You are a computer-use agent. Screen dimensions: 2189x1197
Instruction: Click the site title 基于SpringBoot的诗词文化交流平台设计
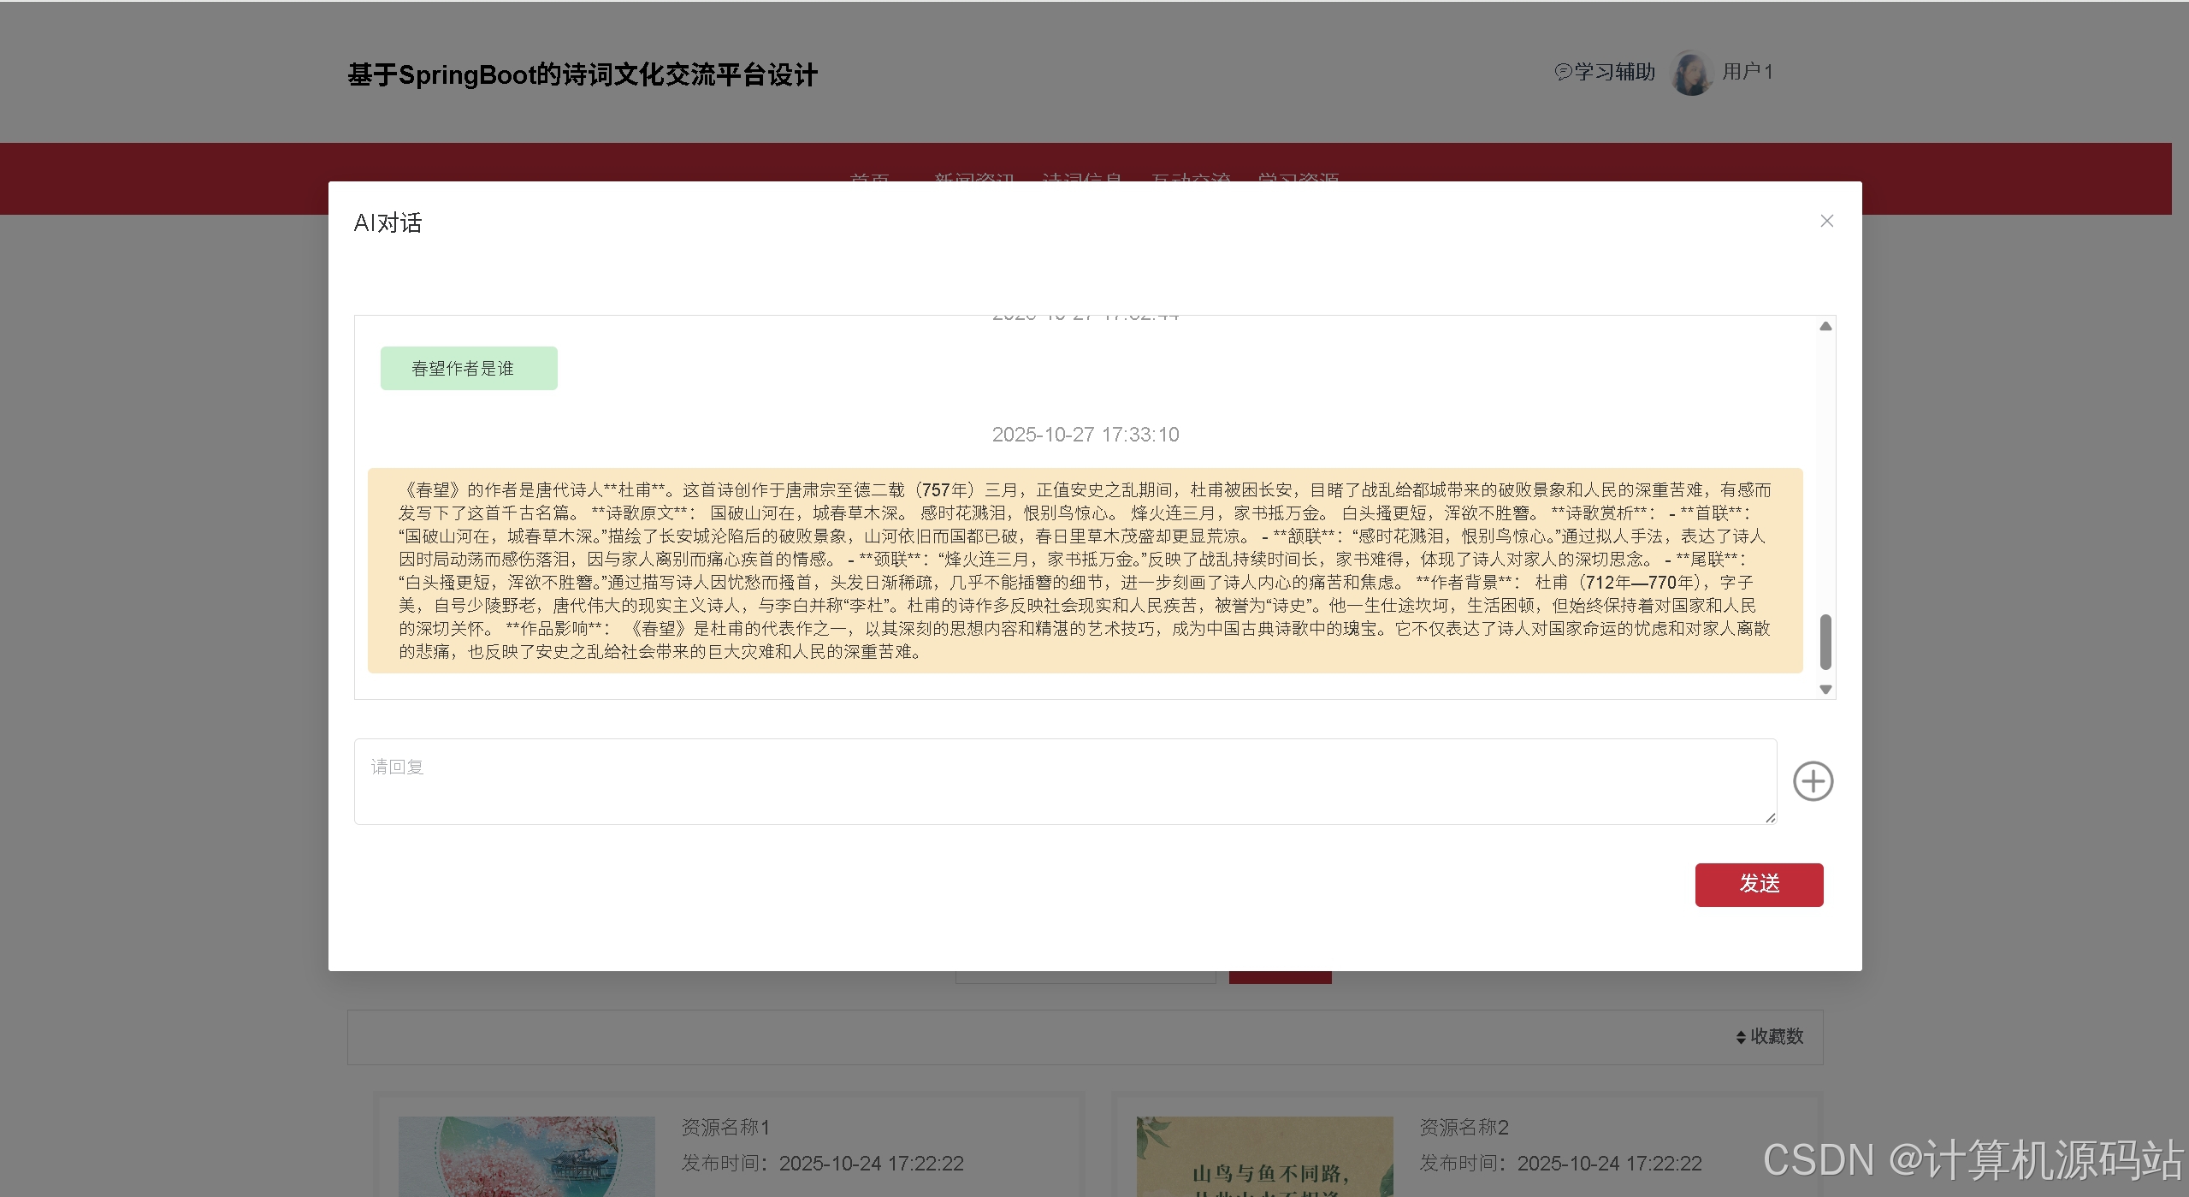coord(583,74)
